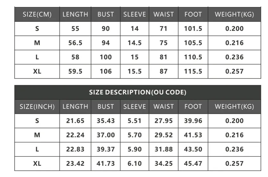268x177 pixels.
Task: Select the weight value 0.236 in the cm table
Action: click(x=234, y=57)
